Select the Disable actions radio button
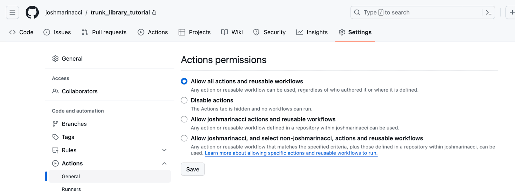515x195 pixels. (x=184, y=100)
